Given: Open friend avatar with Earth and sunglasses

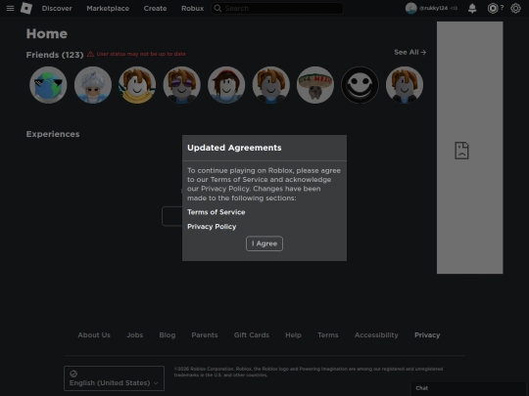Looking at the screenshot, I should (48, 85).
